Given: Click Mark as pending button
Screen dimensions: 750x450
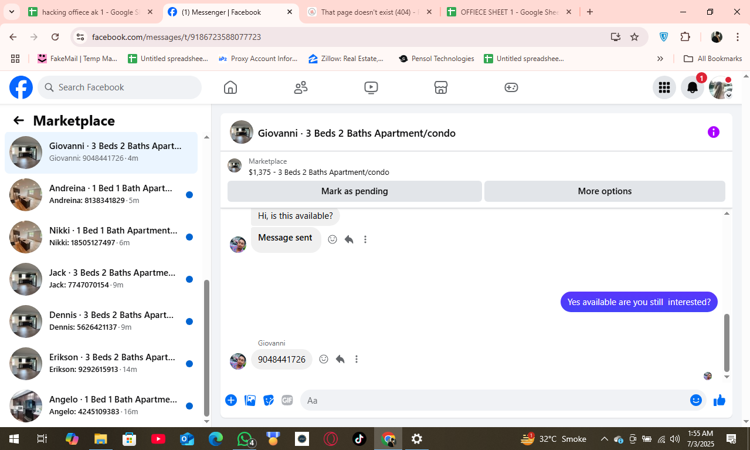Looking at the screenshot, I should (355, 191).
